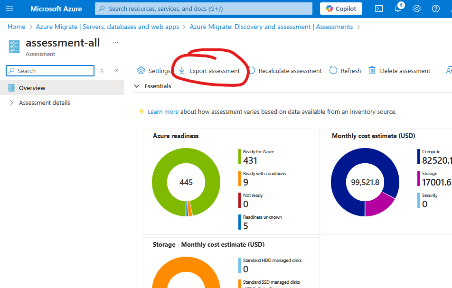This screenshot has height=288, width=452.
Task: Click the green Ready for Azure swatch
Action: [240, 156]
